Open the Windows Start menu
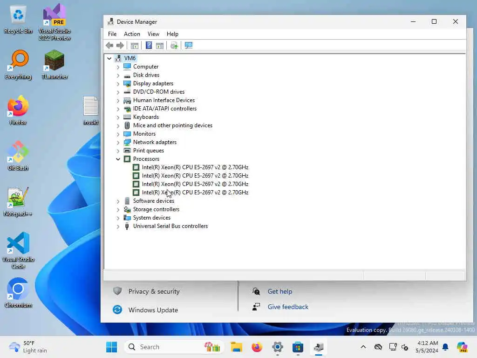This screenshot has height=358, width=477. coord(111,347)
